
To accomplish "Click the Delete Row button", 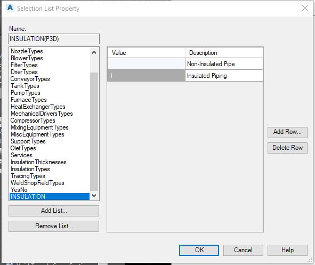I will coord(287,148).
